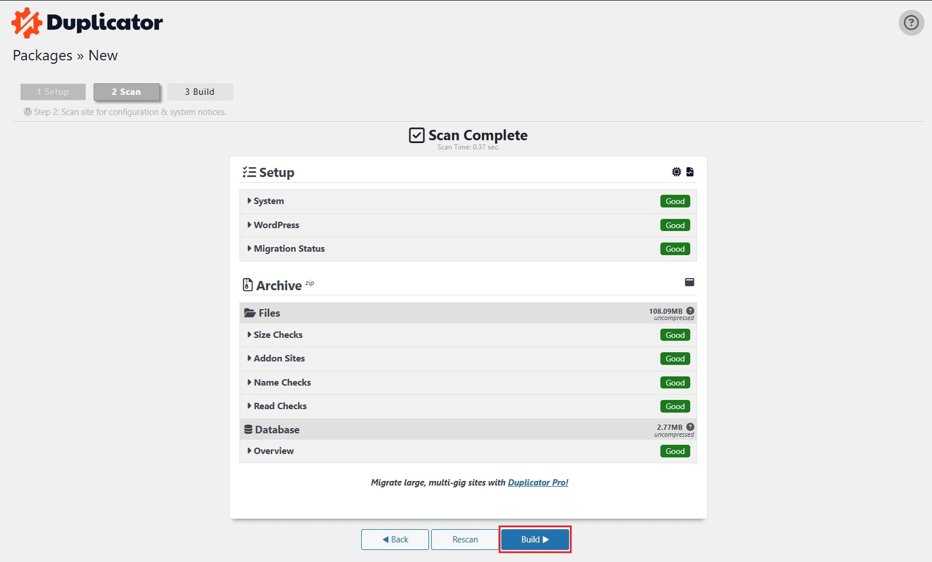This screenshot has width=932, height=562.
Task: Switch to the 3 Build step tab
Action: pyautogui.click(x=199, y=92)
